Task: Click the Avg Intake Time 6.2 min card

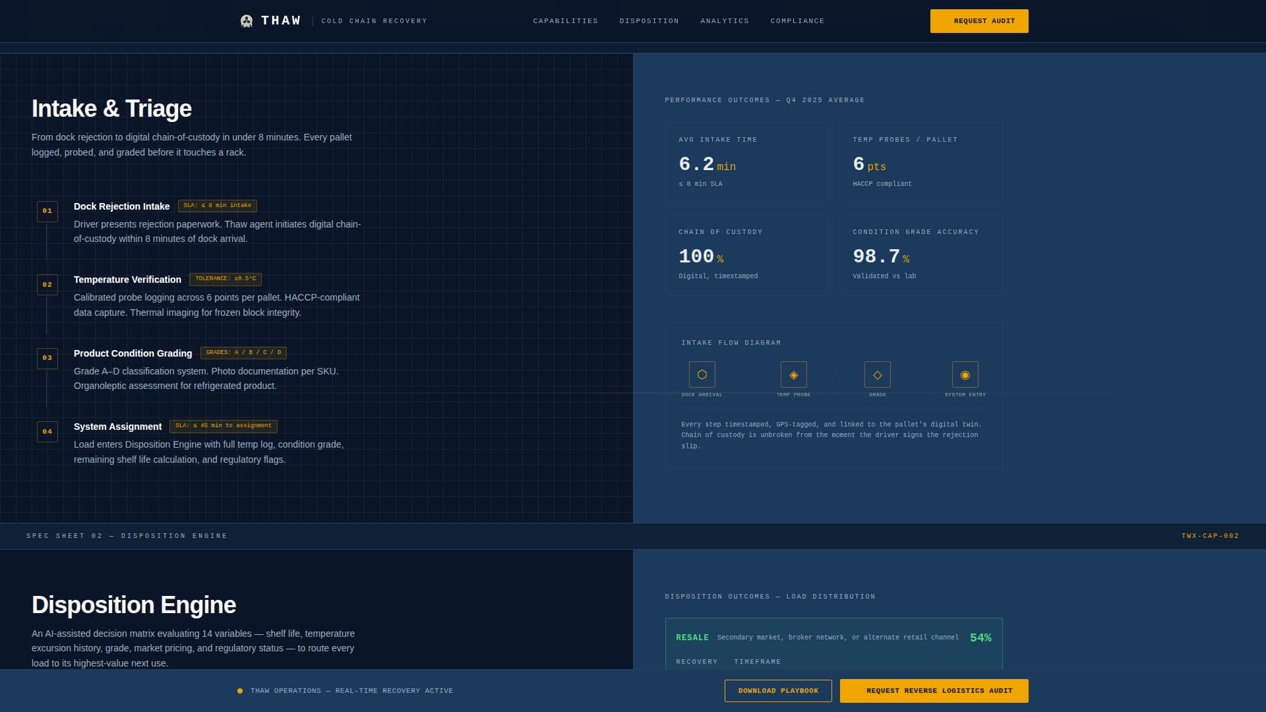Action: point(747,162)
